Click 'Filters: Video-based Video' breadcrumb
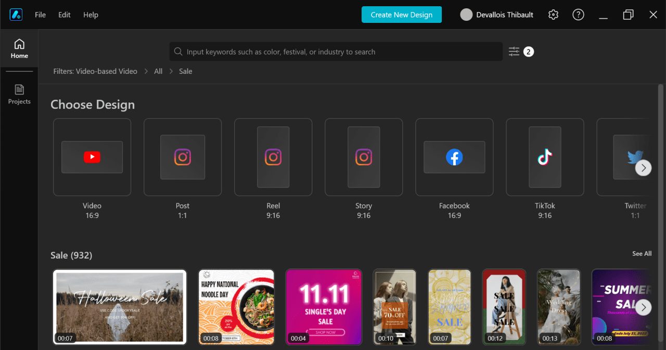The height and width of the screenshot is (350, 666). point(95,71)
